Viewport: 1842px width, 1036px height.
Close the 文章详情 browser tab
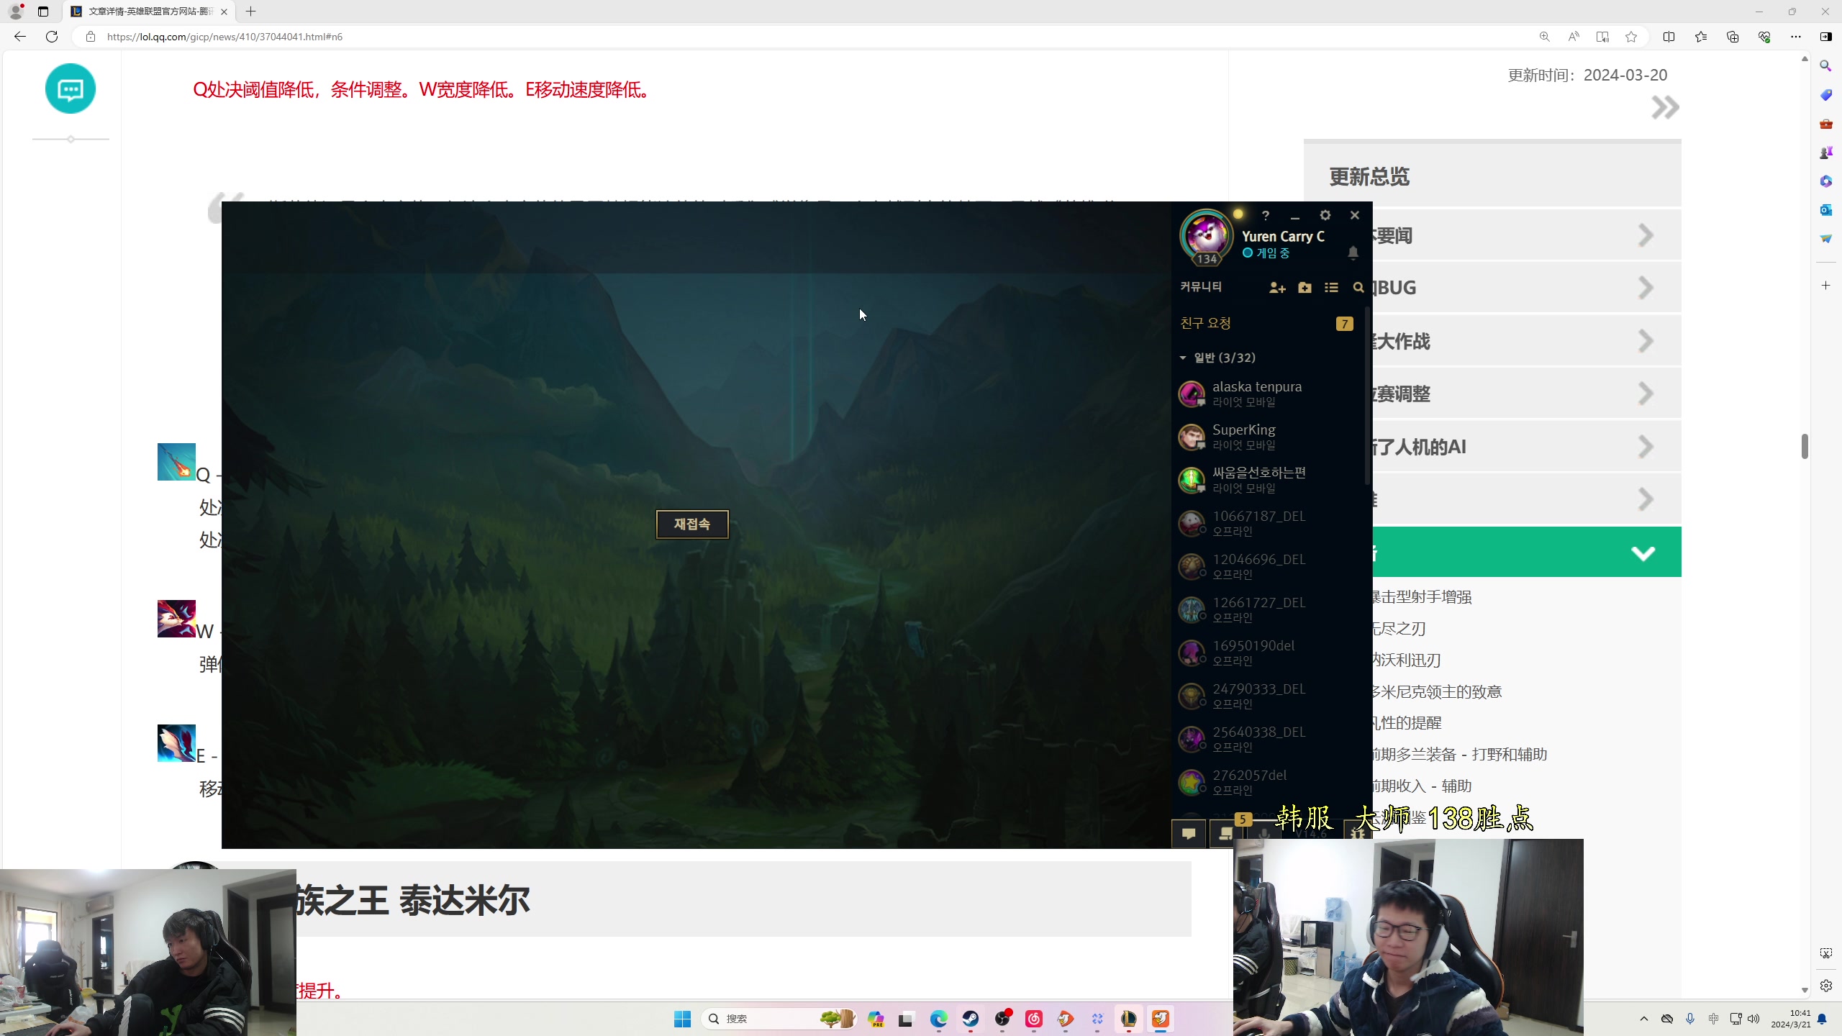coord(224,12)
